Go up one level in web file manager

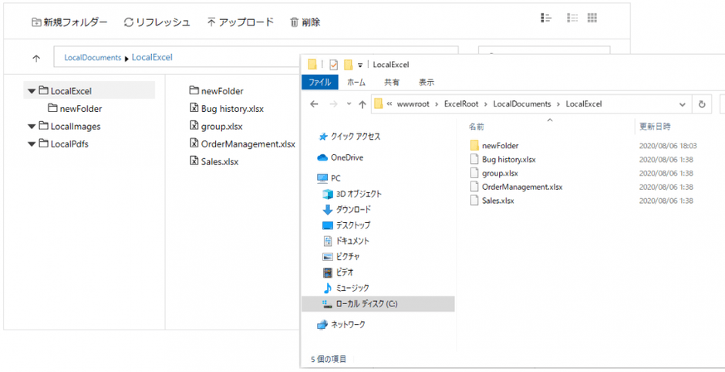click(36, 59)
